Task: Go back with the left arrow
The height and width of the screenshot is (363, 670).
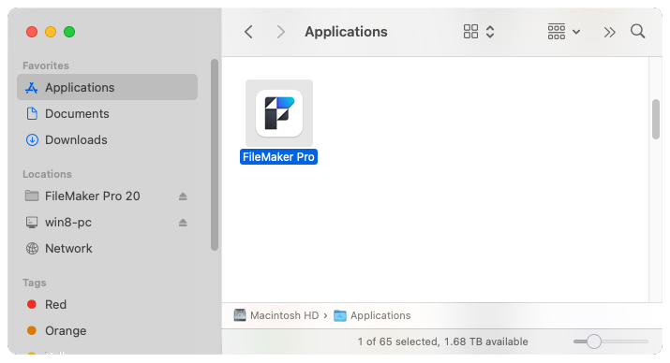Action: tap(248, 32)
